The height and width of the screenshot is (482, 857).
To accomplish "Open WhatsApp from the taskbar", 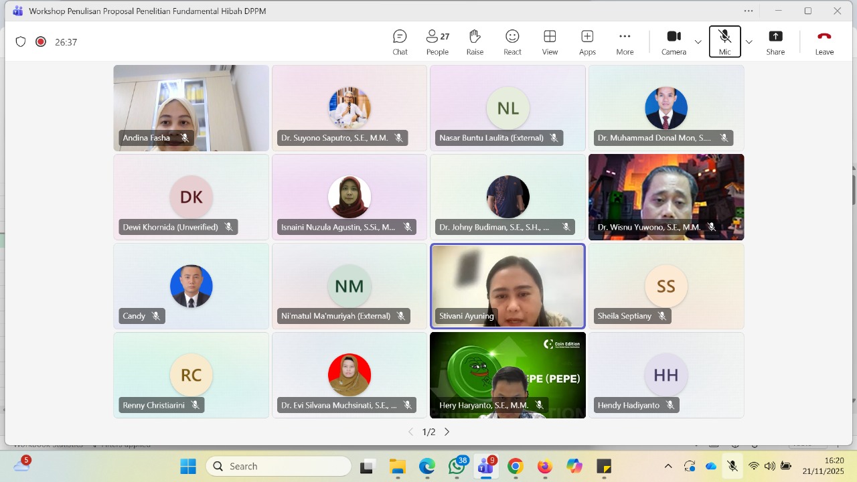I will point(457,466).
